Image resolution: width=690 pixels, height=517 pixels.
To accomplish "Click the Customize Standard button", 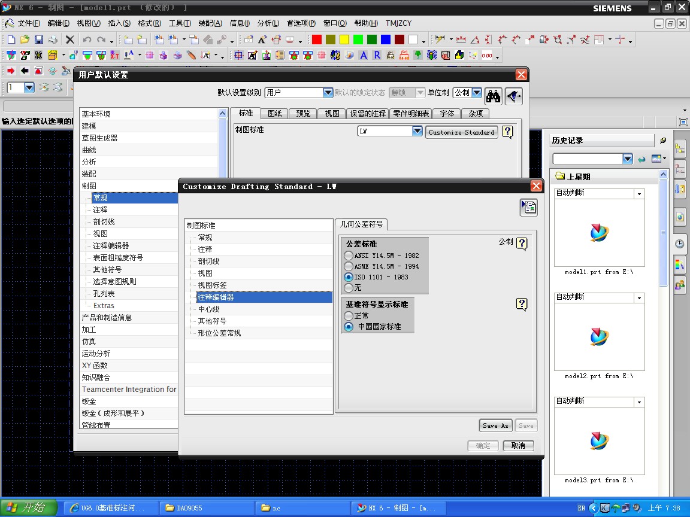I will (x=461, y=132).
